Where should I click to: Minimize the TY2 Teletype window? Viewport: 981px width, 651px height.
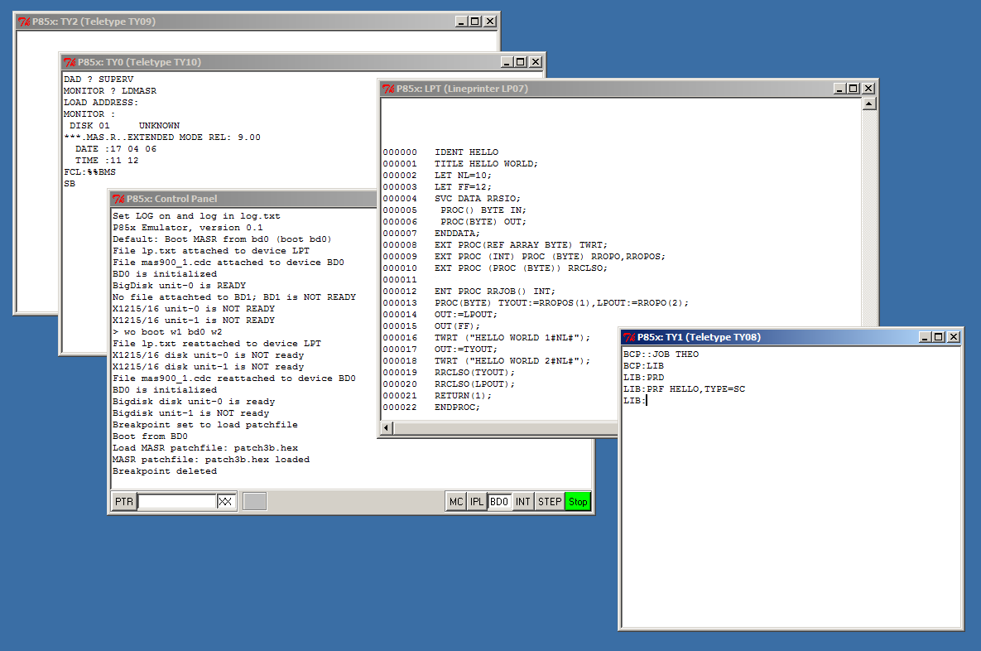tap(461, 22)
